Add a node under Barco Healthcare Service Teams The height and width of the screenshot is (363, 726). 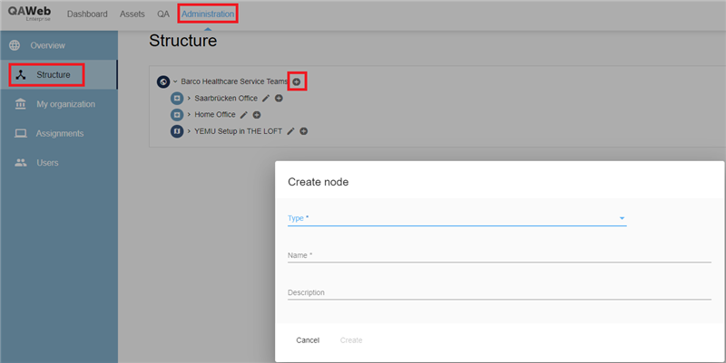(297, 81)
